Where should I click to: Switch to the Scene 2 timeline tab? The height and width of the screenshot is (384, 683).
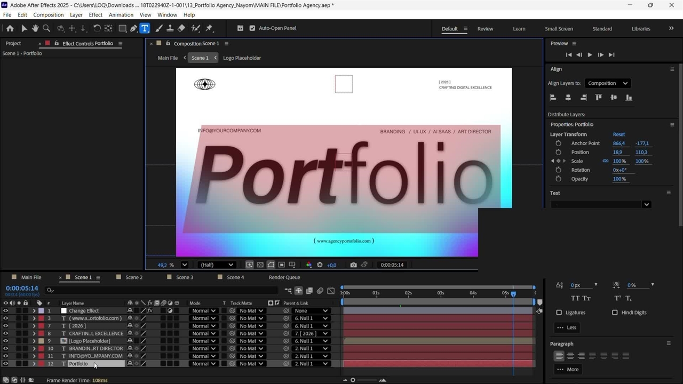(134, 277)
